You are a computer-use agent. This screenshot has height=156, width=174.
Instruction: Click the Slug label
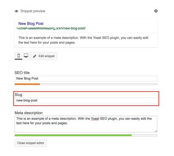[x=18, y=95]
